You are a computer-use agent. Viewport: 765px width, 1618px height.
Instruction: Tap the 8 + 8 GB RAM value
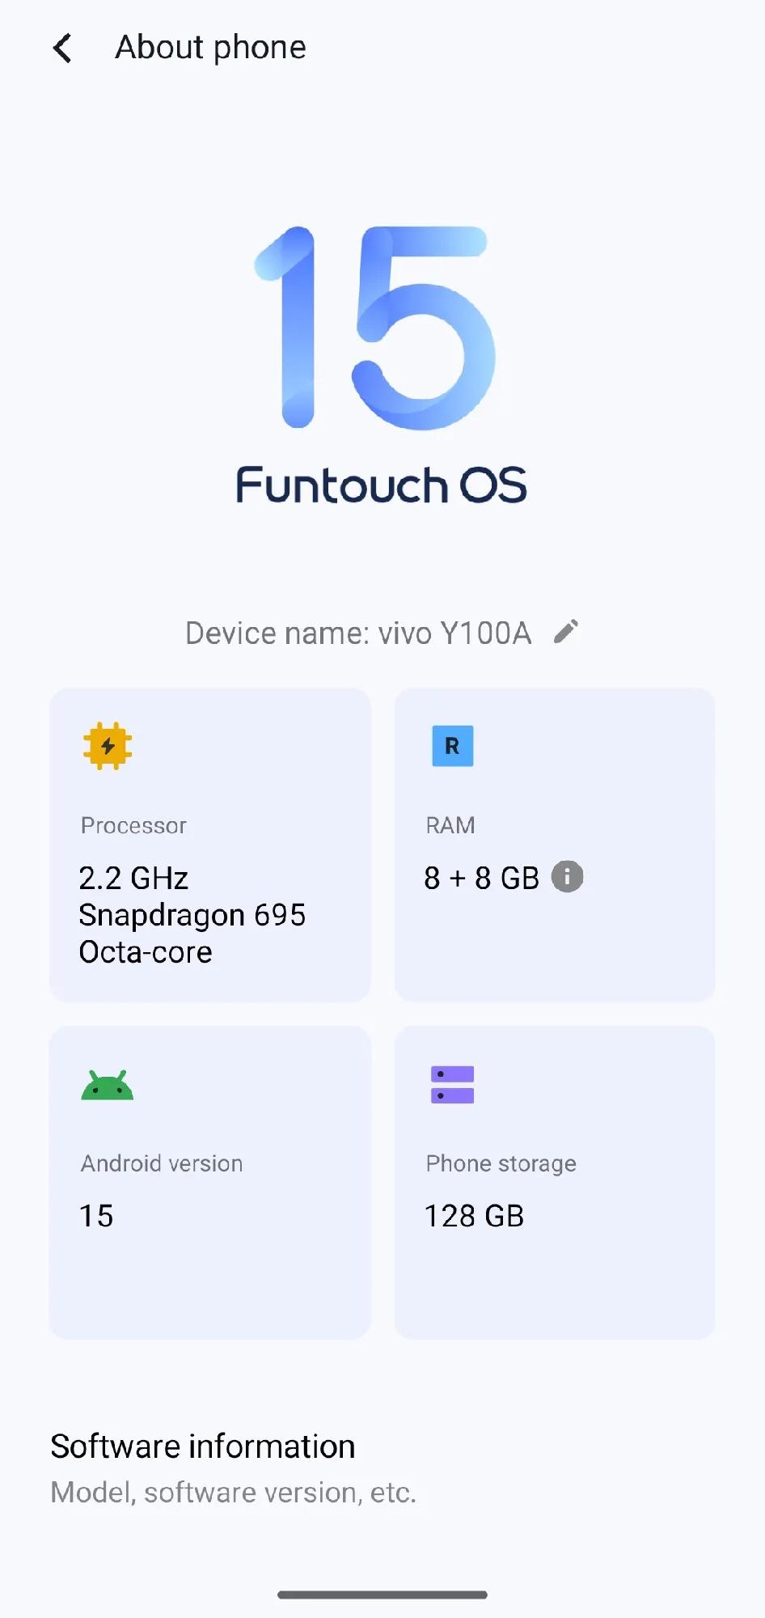click(x=481, y=878)
